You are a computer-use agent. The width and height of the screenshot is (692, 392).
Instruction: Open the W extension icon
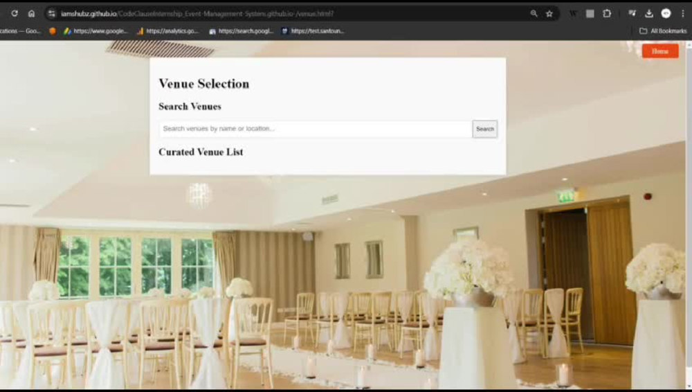(x=573, y=14)
